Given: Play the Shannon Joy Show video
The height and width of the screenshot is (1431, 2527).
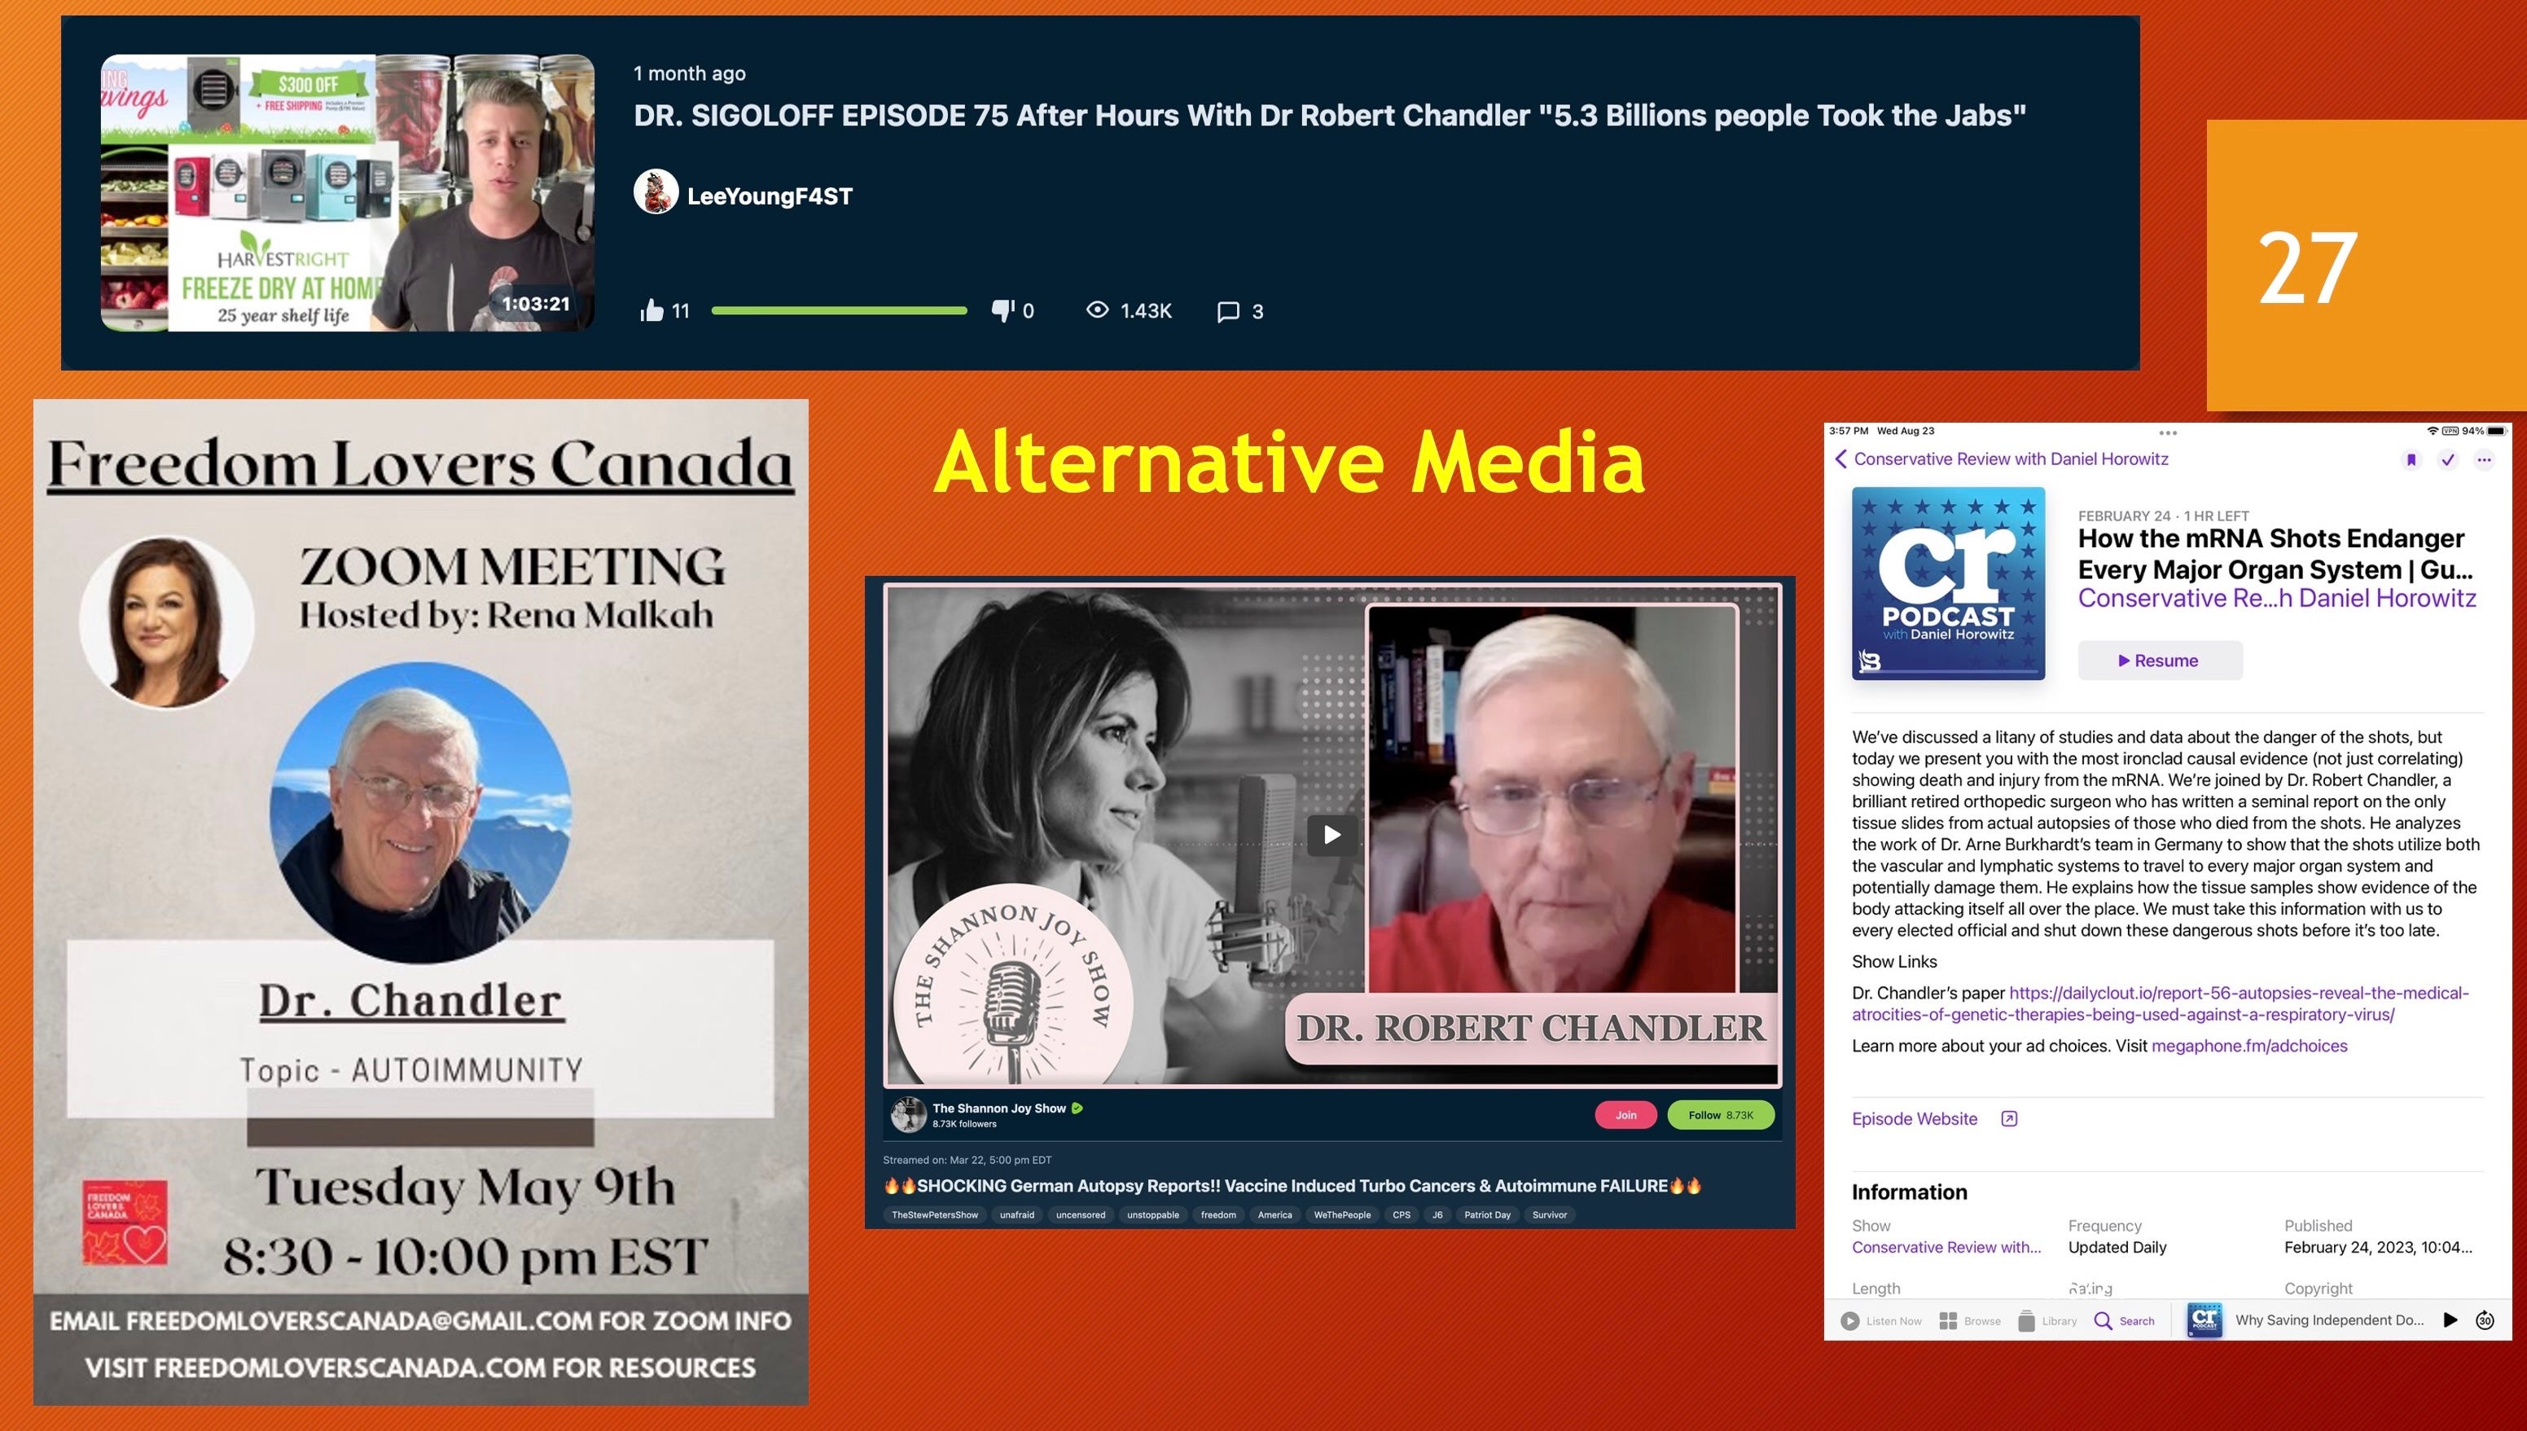Looking at the screenshot, I should coord(1332,835).
